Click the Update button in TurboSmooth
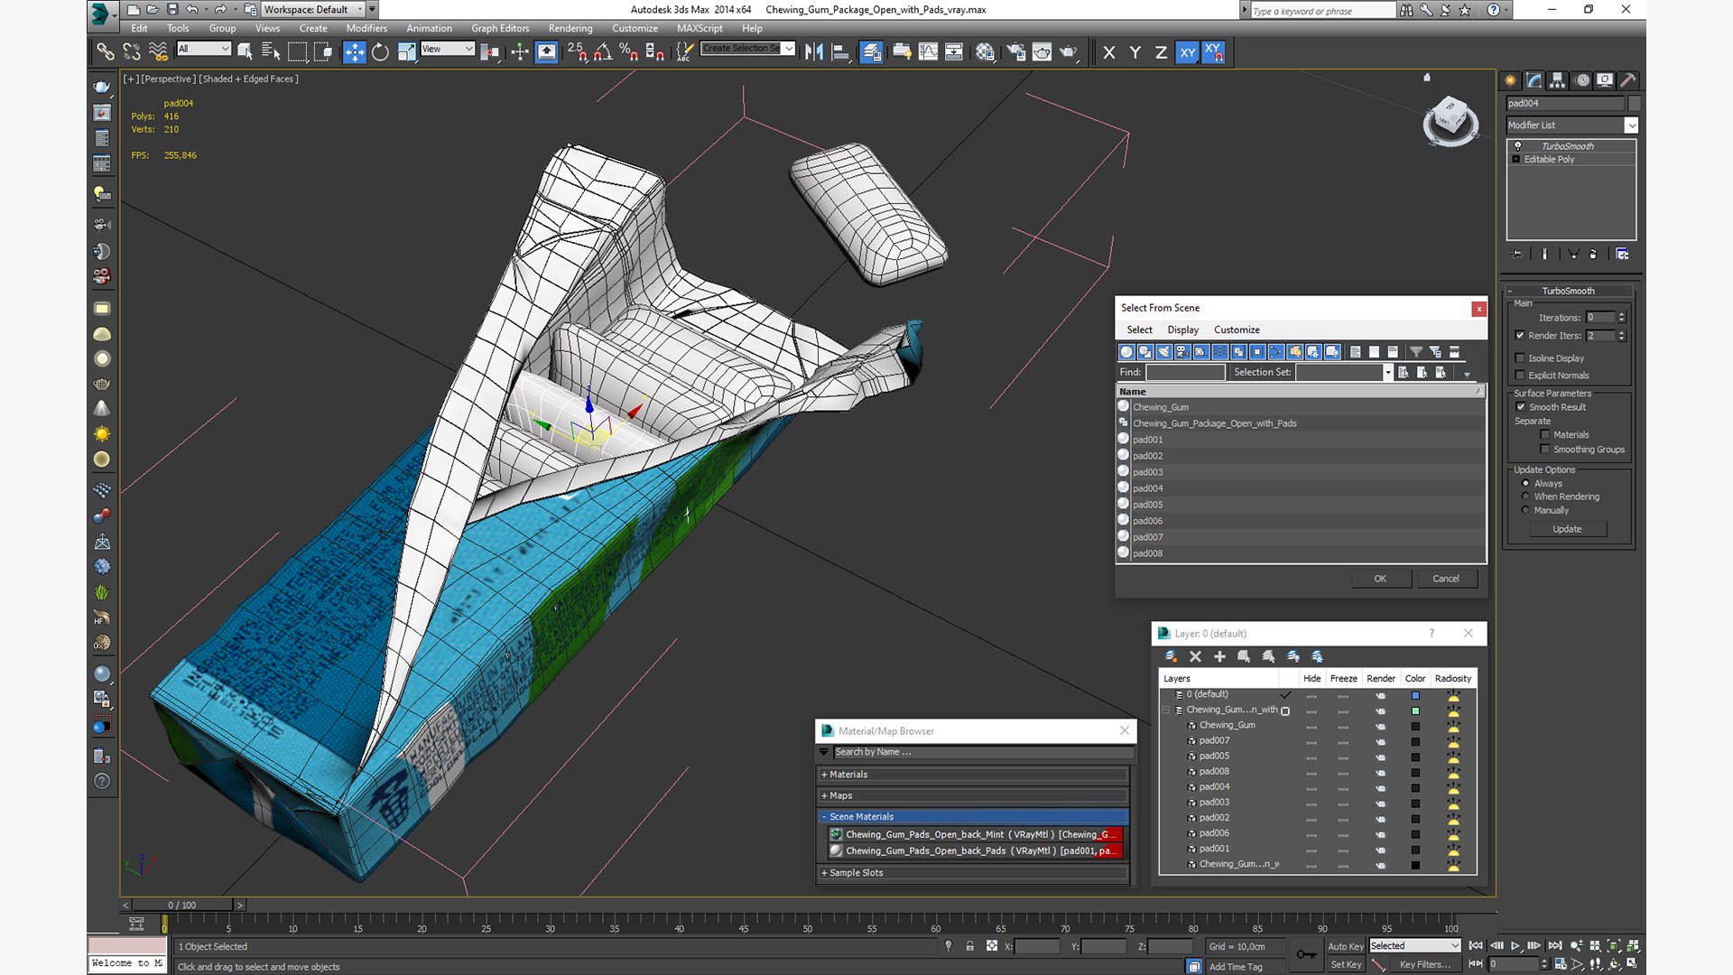Viewport: 1733px width, 975px height. (x=1567, y=529)
